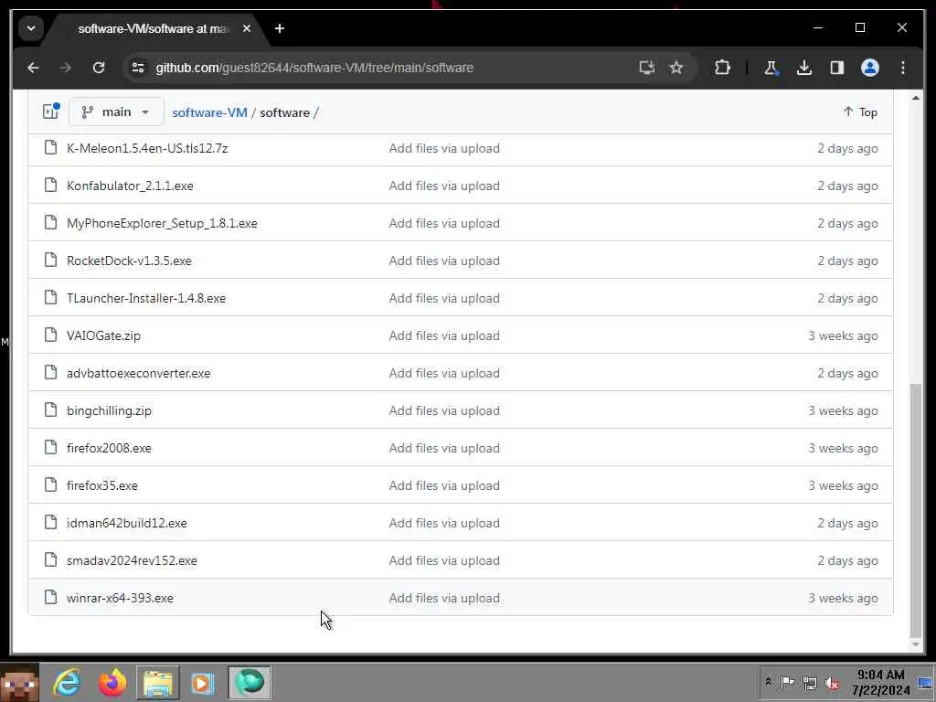Open RocketDock-v1.3.5.exe file
Screen dimensions: 936x702
pos(129,261)
